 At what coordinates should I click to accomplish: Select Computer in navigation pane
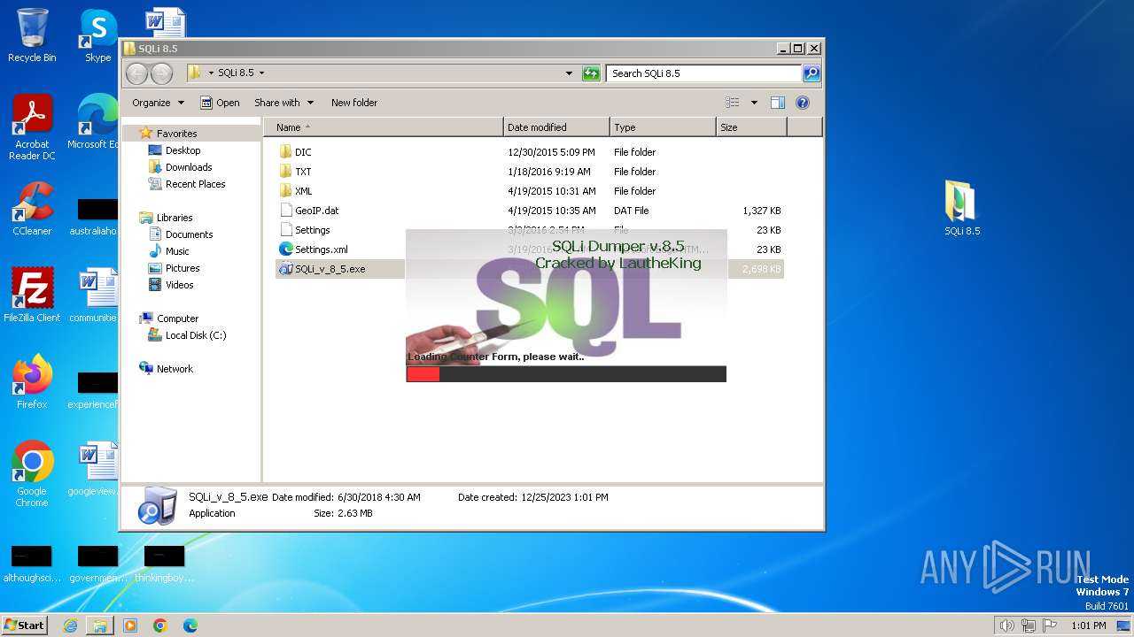click(x=177, y=318)
